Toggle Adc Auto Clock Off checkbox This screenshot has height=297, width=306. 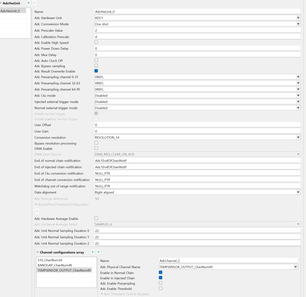96,60
